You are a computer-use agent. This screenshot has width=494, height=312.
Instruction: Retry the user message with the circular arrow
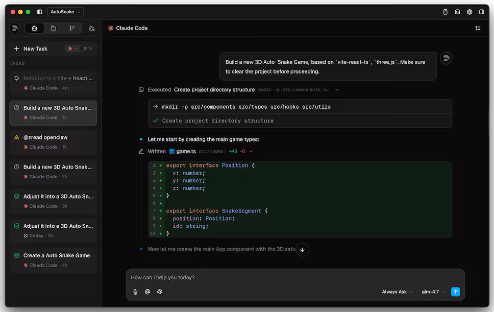tap(446, 58)
